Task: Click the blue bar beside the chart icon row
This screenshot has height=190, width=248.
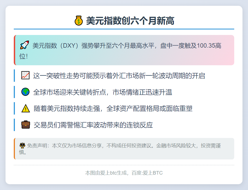Action: [15, 75]
